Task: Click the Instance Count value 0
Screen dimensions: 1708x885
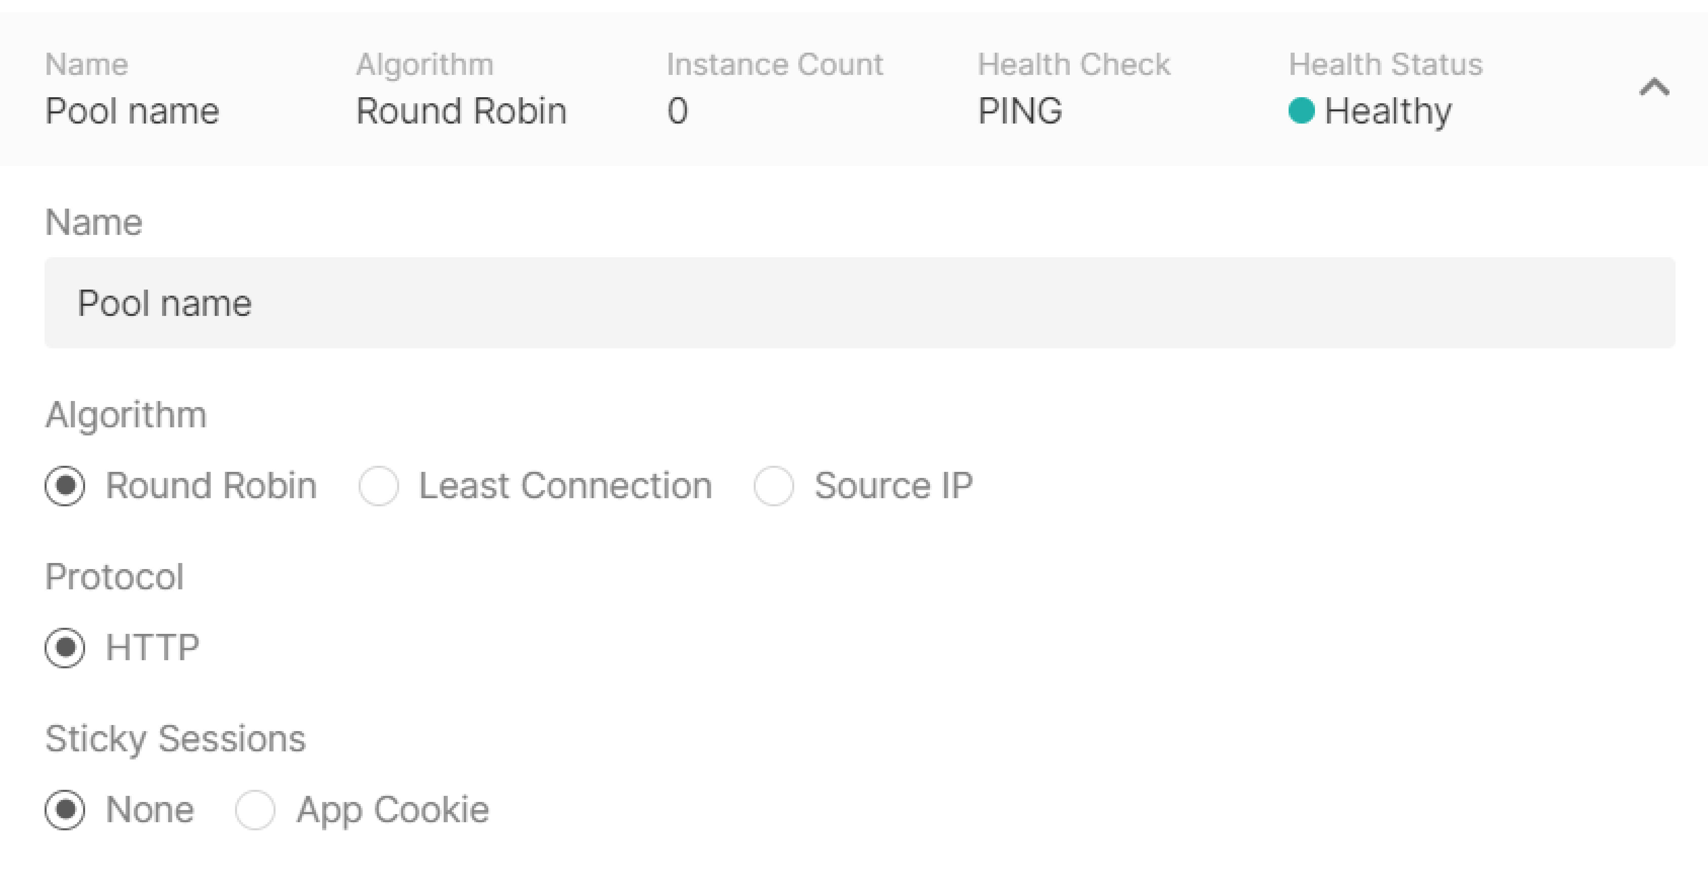Action: [678, 111]
